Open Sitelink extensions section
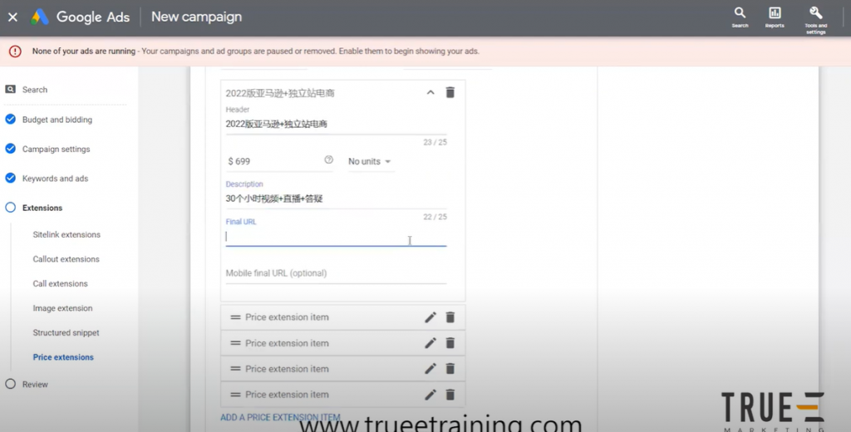 [66, 234]
